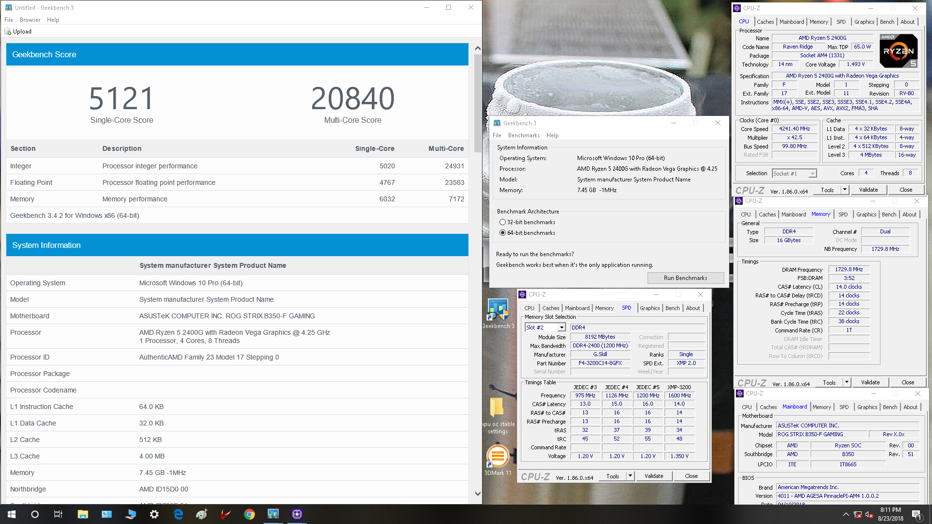Viewport: 932px width, 524px height.
Task: Open Settings gear on the taskbar
Action: [x=154, y=514]
